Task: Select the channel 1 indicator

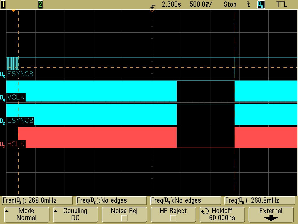Action: click(x=3, y=4)
